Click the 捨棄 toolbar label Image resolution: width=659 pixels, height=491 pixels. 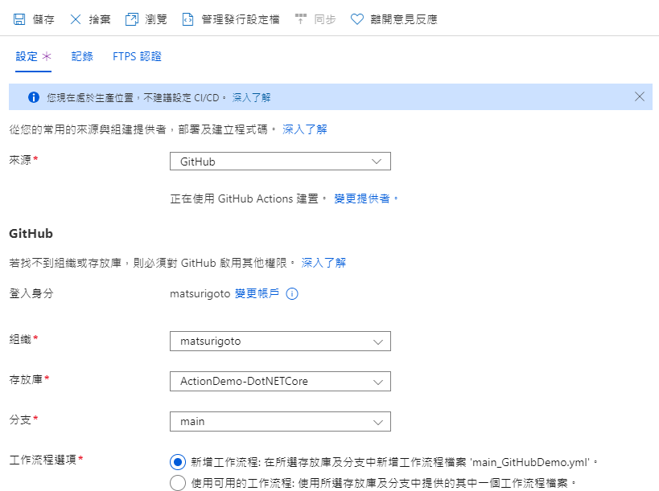coord(100,19)
